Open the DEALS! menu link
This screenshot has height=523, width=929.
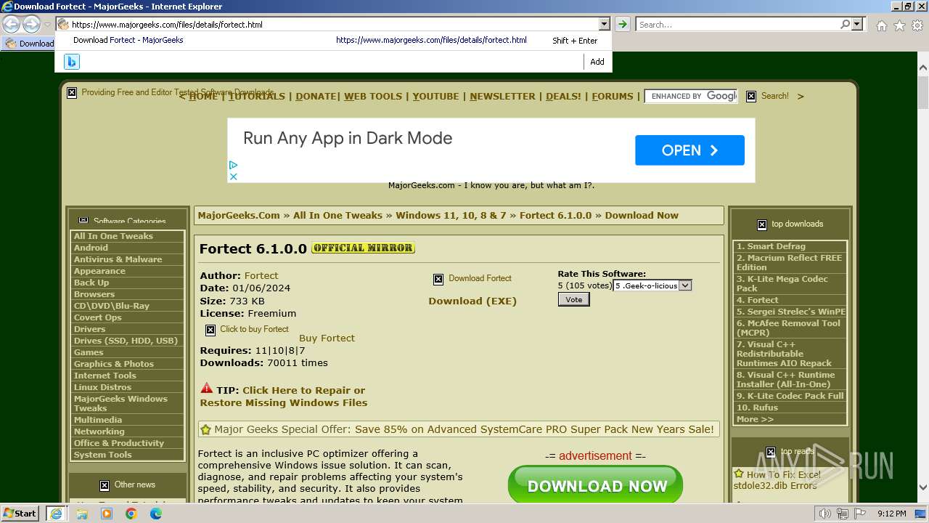click(563, 96)
